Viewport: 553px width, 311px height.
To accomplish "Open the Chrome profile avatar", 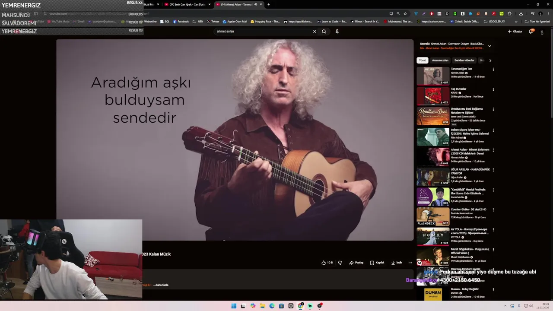I will [540, 13].
